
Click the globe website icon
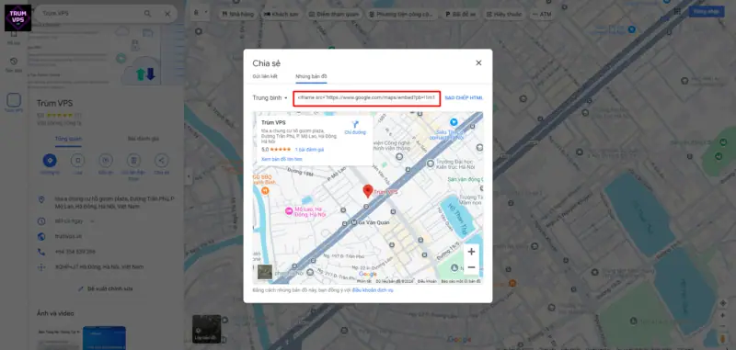tap(41, 237)
